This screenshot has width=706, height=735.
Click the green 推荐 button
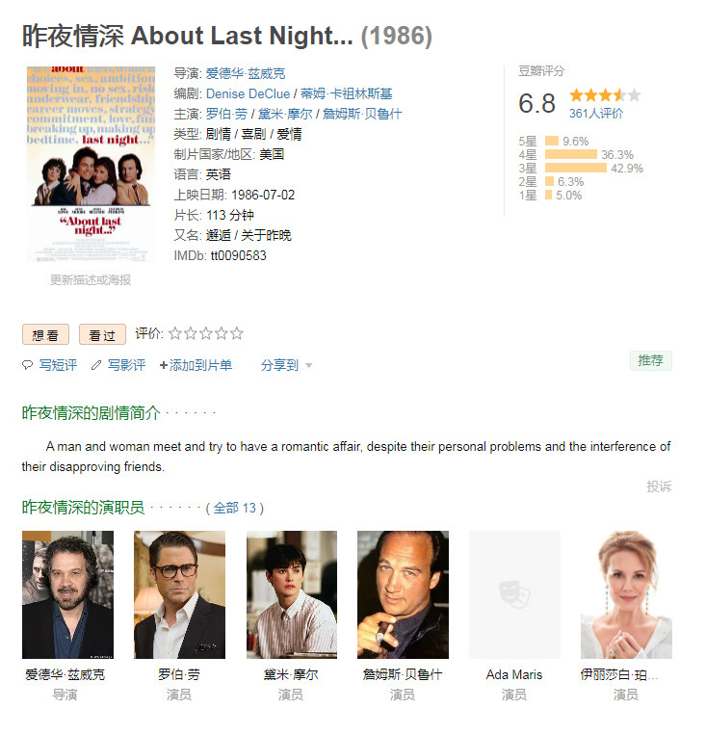click(x=651, y=360)
